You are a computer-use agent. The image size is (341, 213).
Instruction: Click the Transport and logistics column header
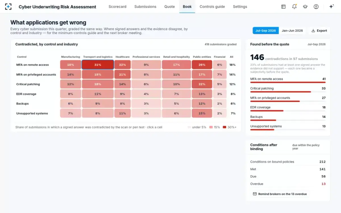coord(98,57)
